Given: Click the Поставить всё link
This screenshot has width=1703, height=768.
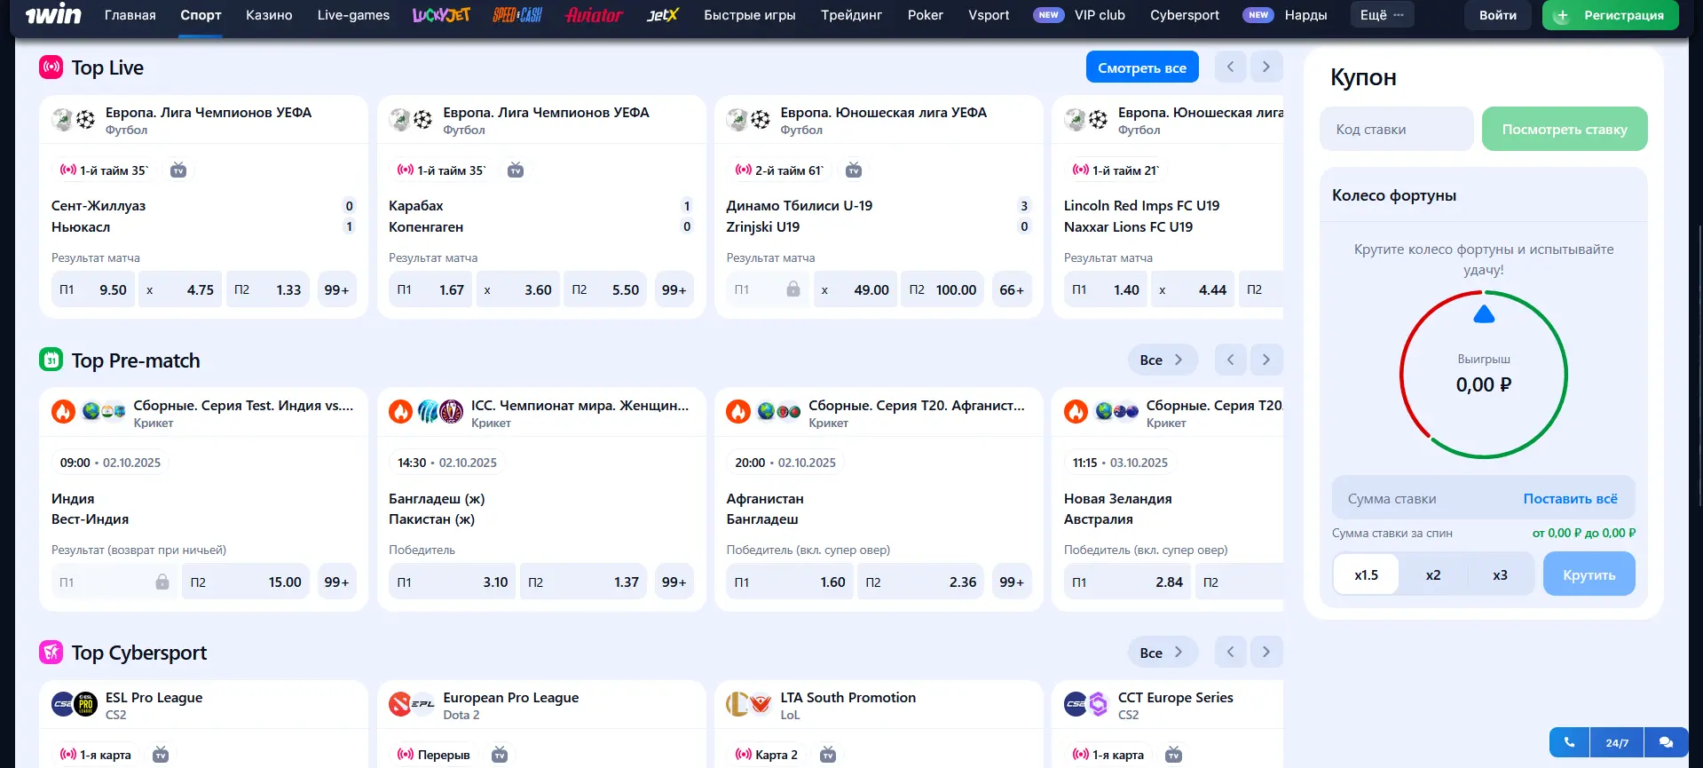Looking at the screenshot, I should pyautogui.click(x=1571, y=498).
